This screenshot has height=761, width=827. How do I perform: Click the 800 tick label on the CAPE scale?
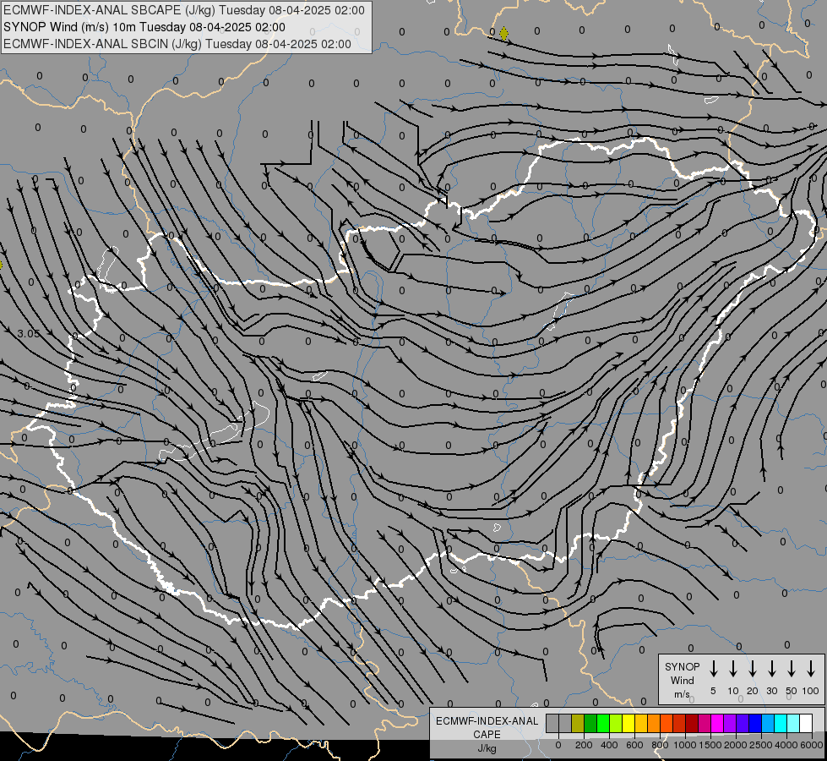660,745
